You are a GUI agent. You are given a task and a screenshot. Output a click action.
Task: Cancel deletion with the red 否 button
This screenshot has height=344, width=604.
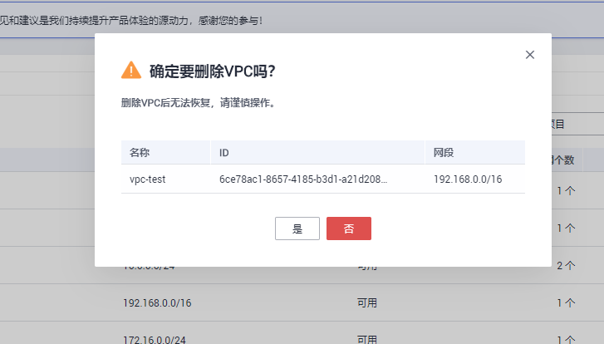[349, 229]
